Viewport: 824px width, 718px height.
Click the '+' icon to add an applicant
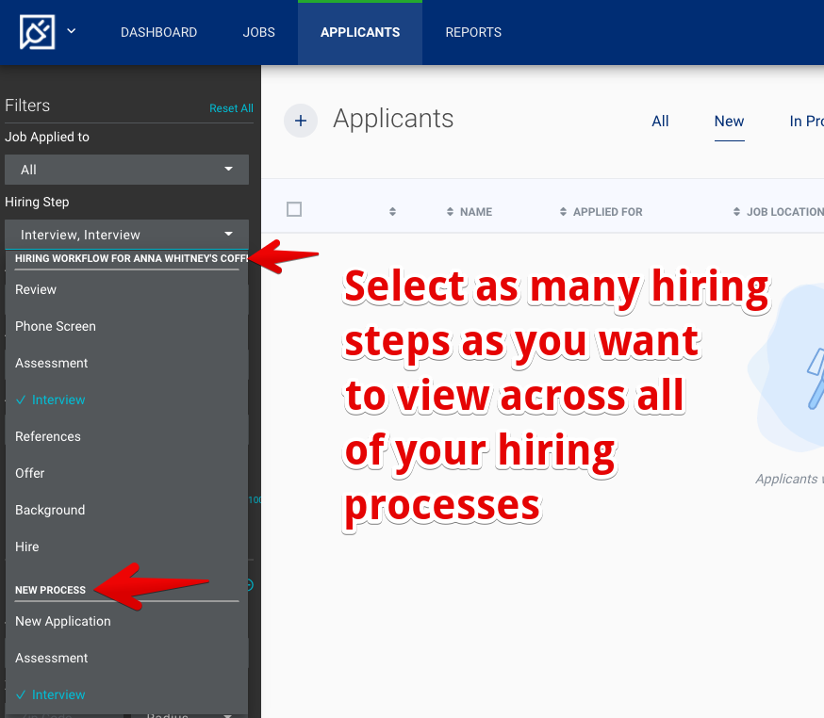coord(300,120)
